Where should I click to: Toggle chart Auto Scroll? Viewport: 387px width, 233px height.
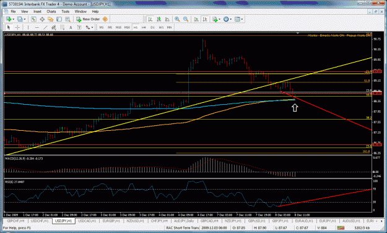click(196, 19)
